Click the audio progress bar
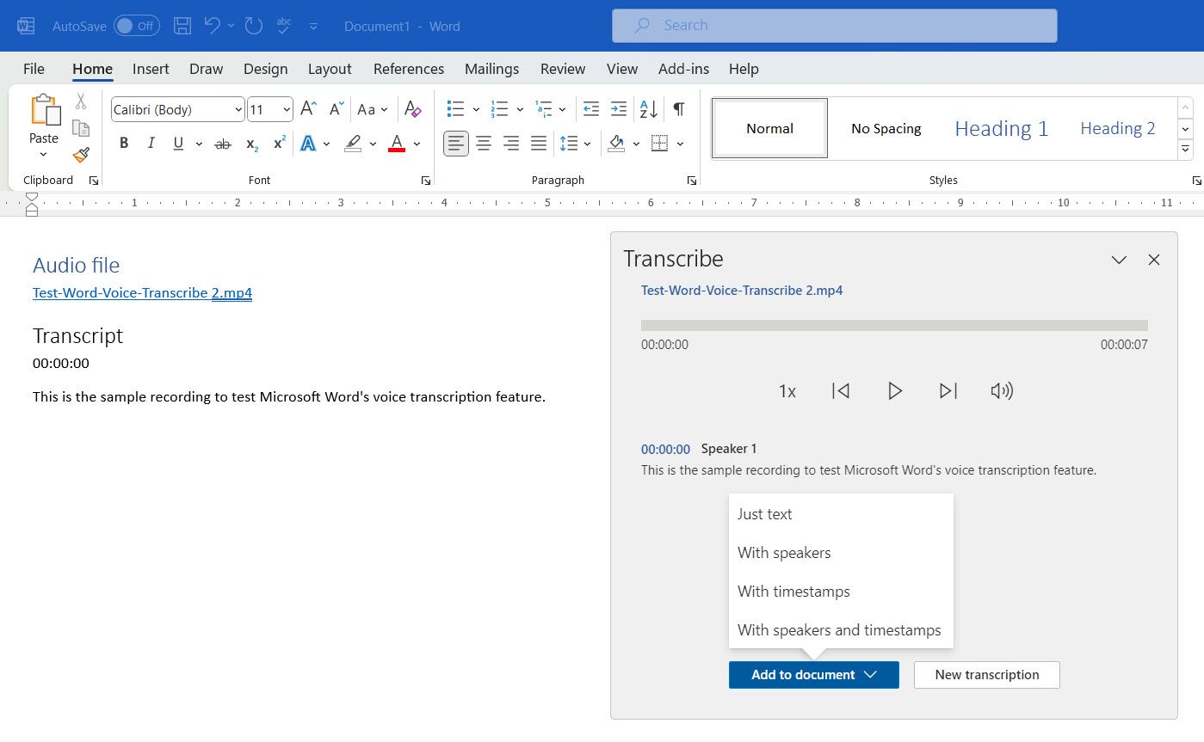The image size is (1204, 742). [x=894, y=326]
